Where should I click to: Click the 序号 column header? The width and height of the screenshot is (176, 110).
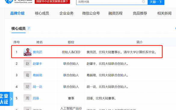coord(17,42)
